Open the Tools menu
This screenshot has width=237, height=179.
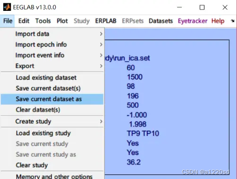pyautogui.click(x=43, y=21)
